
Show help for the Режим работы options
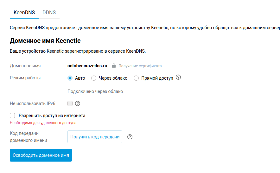tap(178, 77)
